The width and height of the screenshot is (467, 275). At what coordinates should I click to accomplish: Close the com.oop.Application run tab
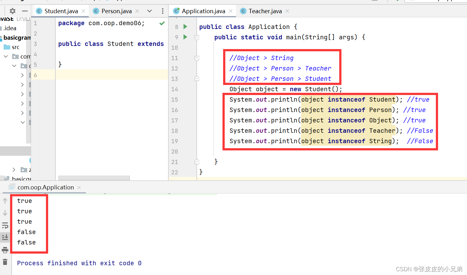pyautogui.click(x=79, y=187)
